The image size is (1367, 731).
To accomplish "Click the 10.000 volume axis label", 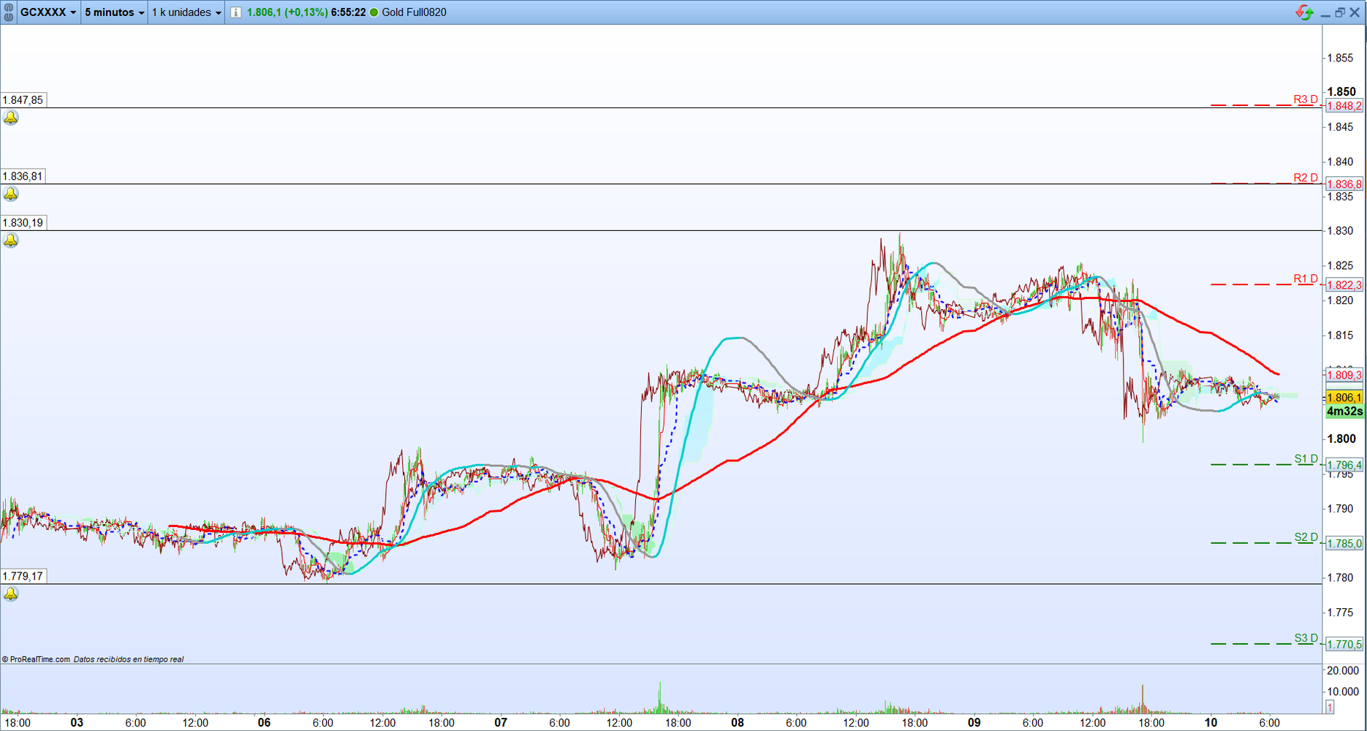I will click(1343, 692).
